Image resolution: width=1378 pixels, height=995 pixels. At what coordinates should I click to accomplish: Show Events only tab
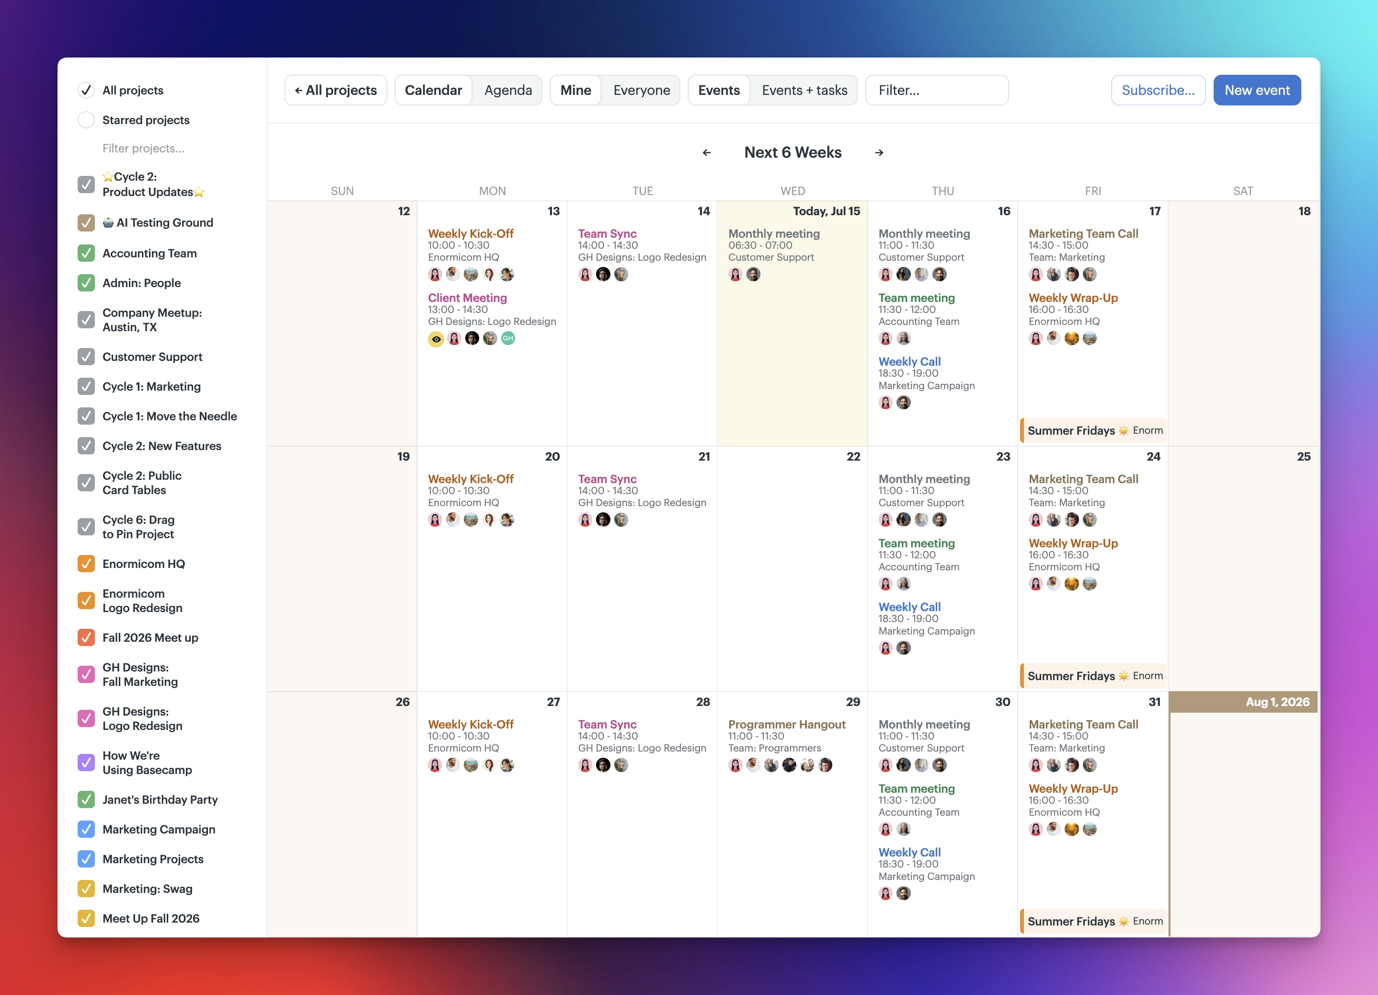[x=719, y=90]
